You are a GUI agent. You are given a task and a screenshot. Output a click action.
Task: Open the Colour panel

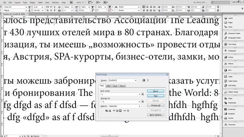[229, 57]
